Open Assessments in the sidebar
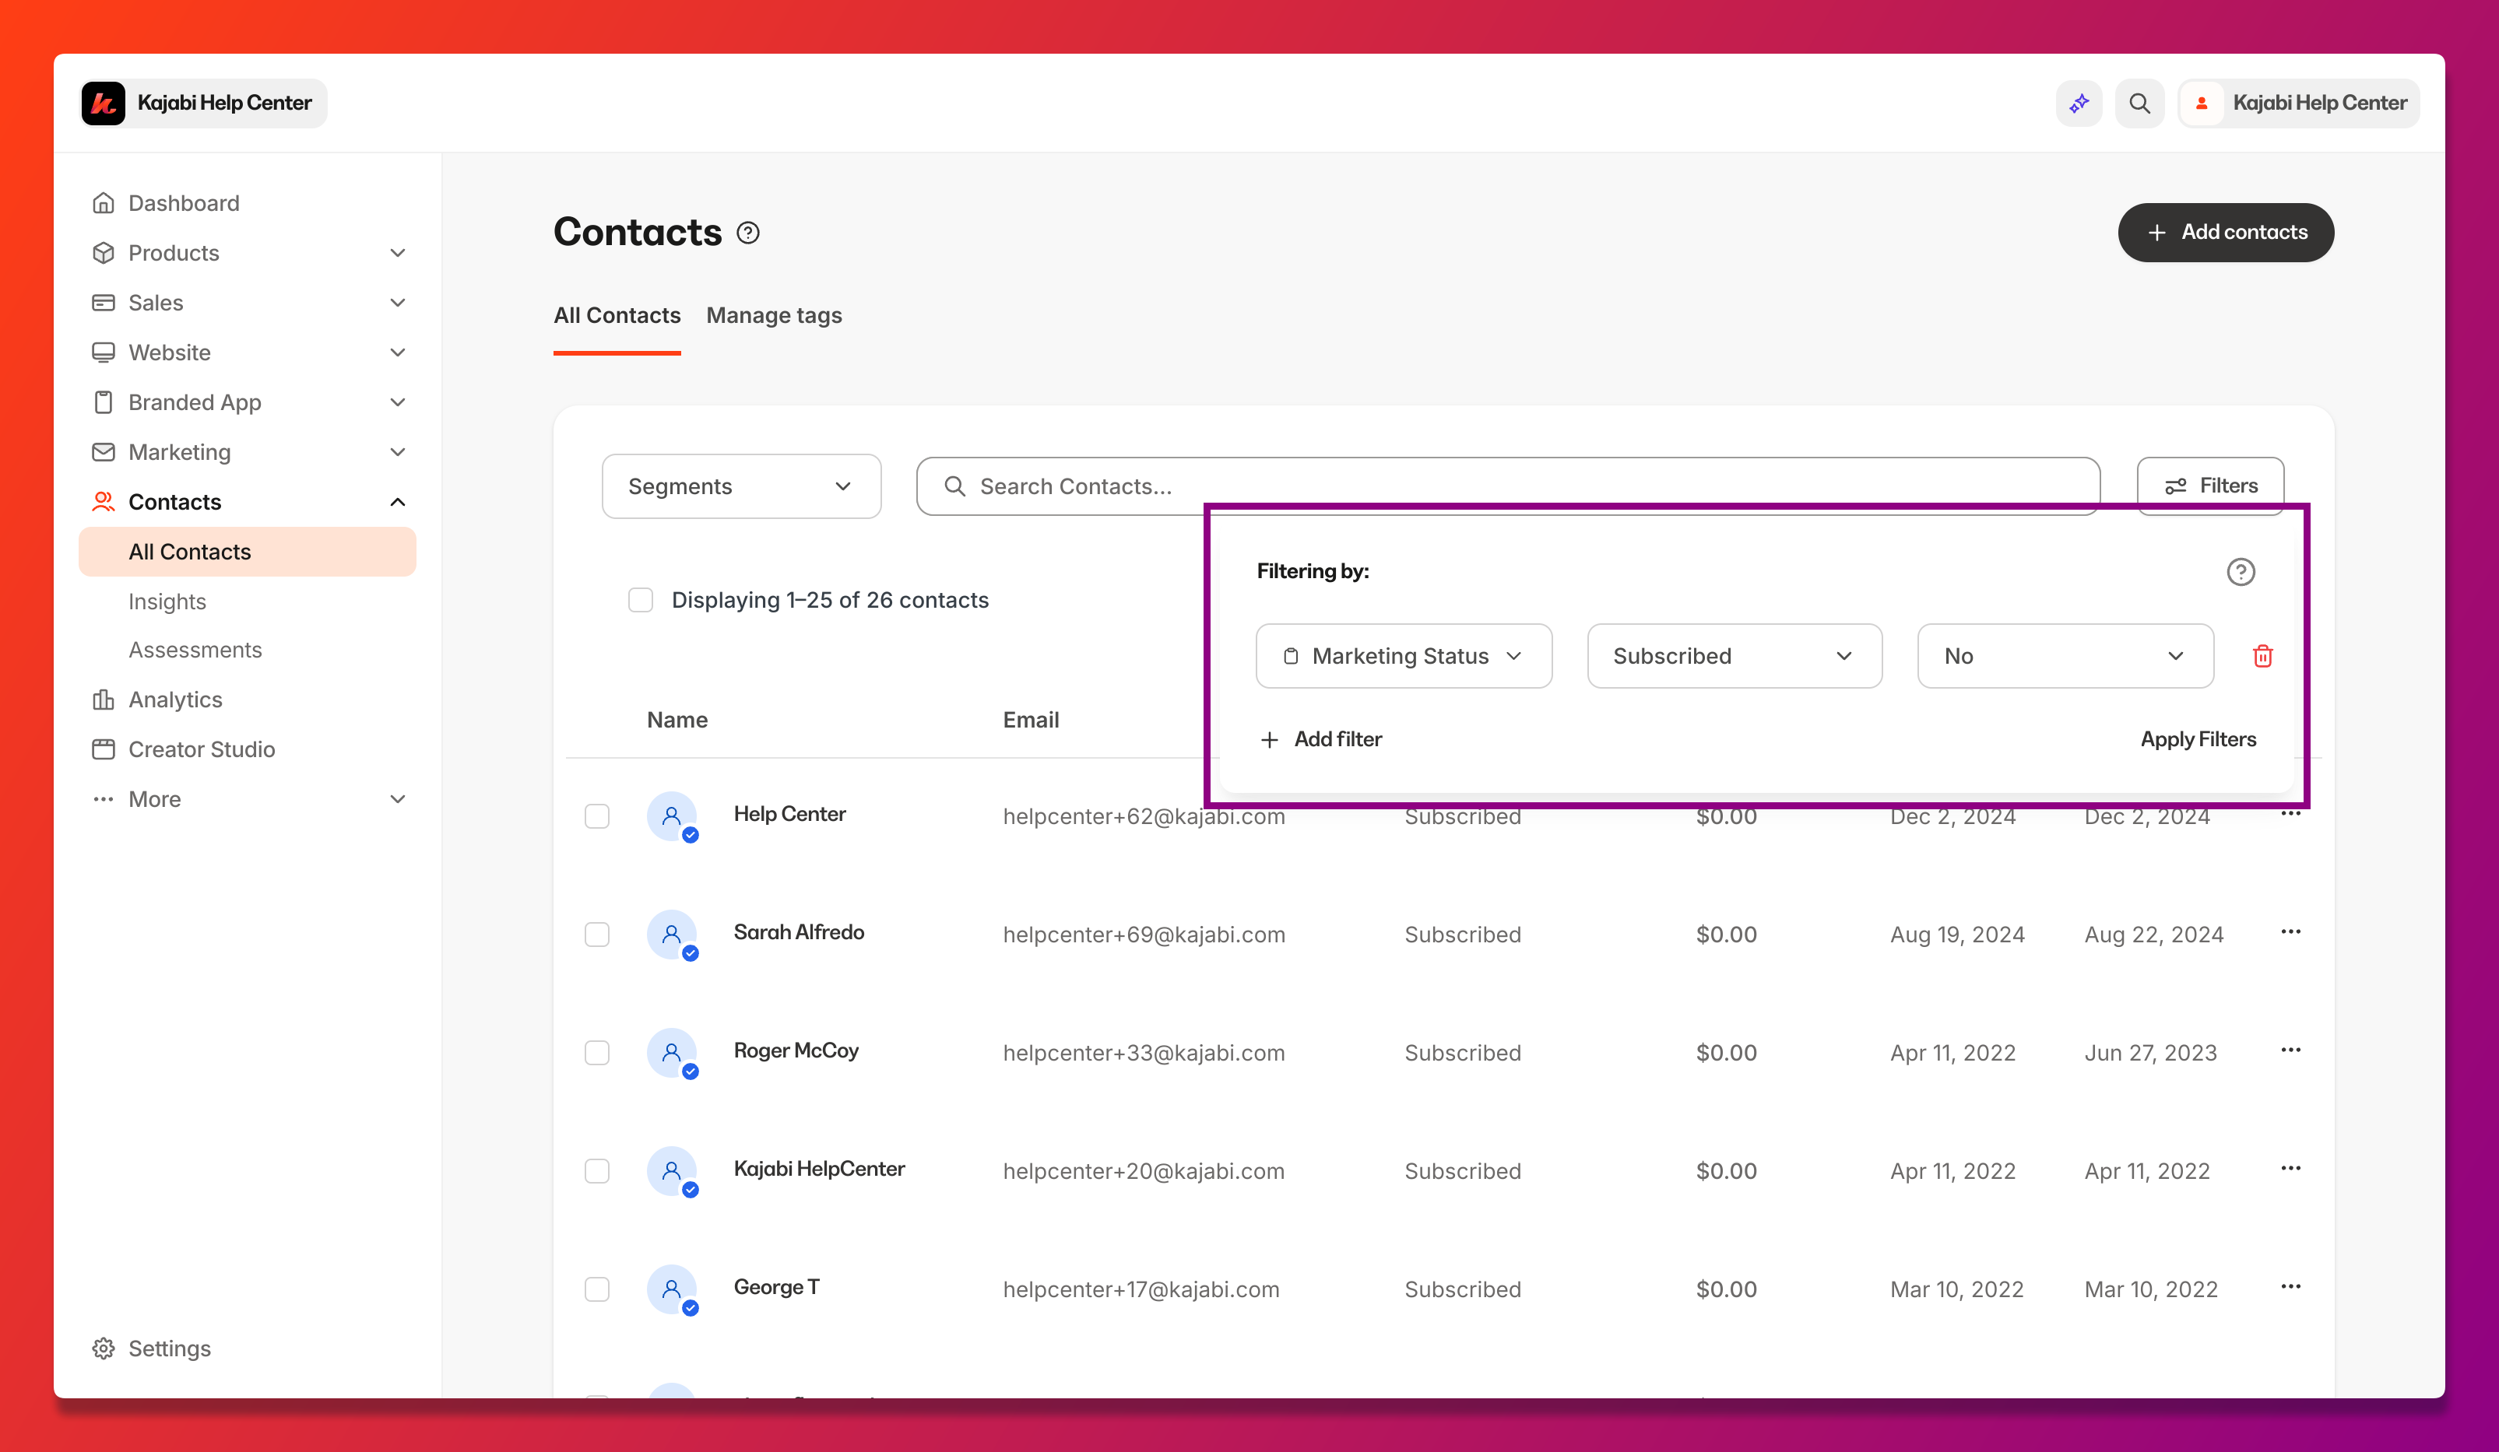This screenshot has width=2499, height=1452. pyautogui.click(x=195, y=651)
